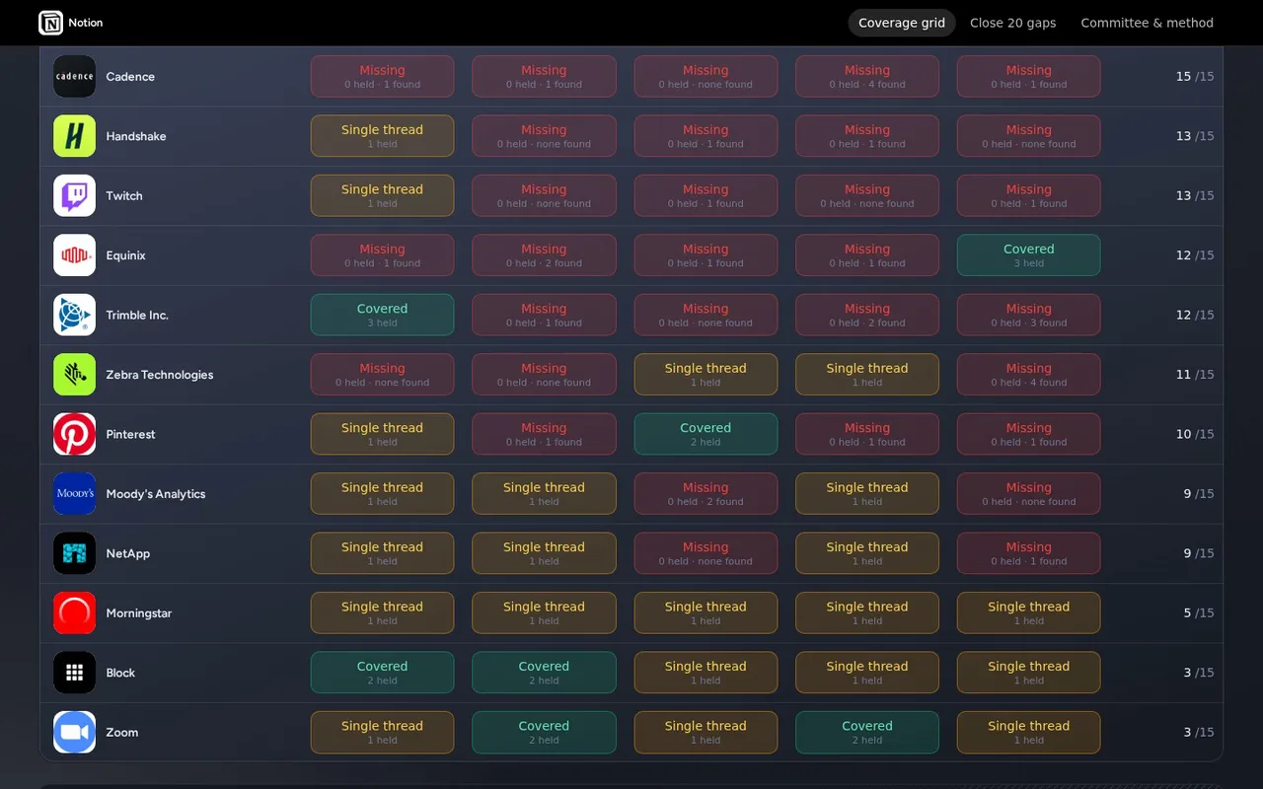Viewport: 1263px width, 789px height.
Task: Select the Moody's blue logo
Action: pyautogui.click(x=74, y=494)
